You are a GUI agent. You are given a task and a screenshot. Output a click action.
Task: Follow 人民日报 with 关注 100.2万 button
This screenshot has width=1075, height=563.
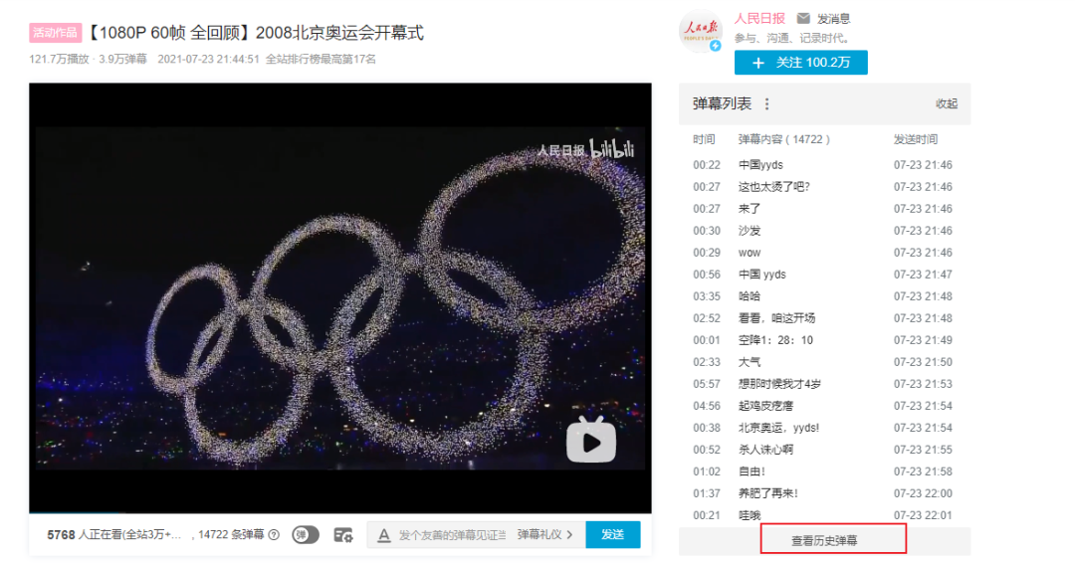pos(800,63)
